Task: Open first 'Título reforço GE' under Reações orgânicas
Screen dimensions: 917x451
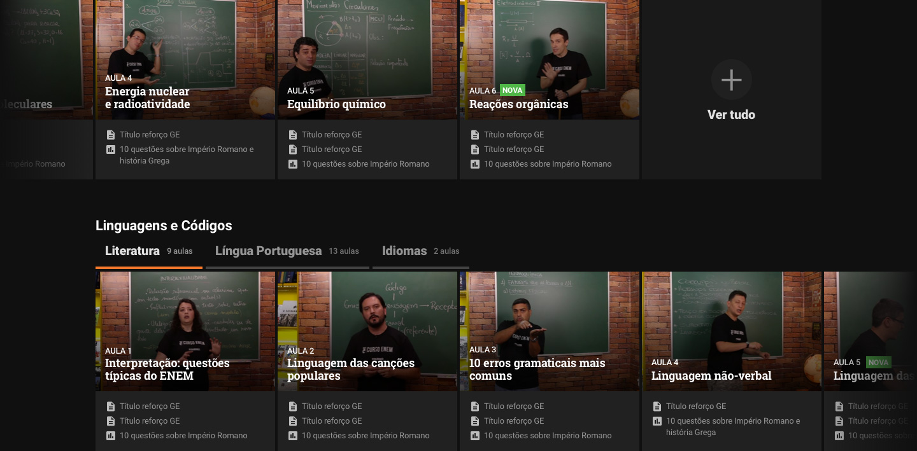Action: tap(514, 135)
